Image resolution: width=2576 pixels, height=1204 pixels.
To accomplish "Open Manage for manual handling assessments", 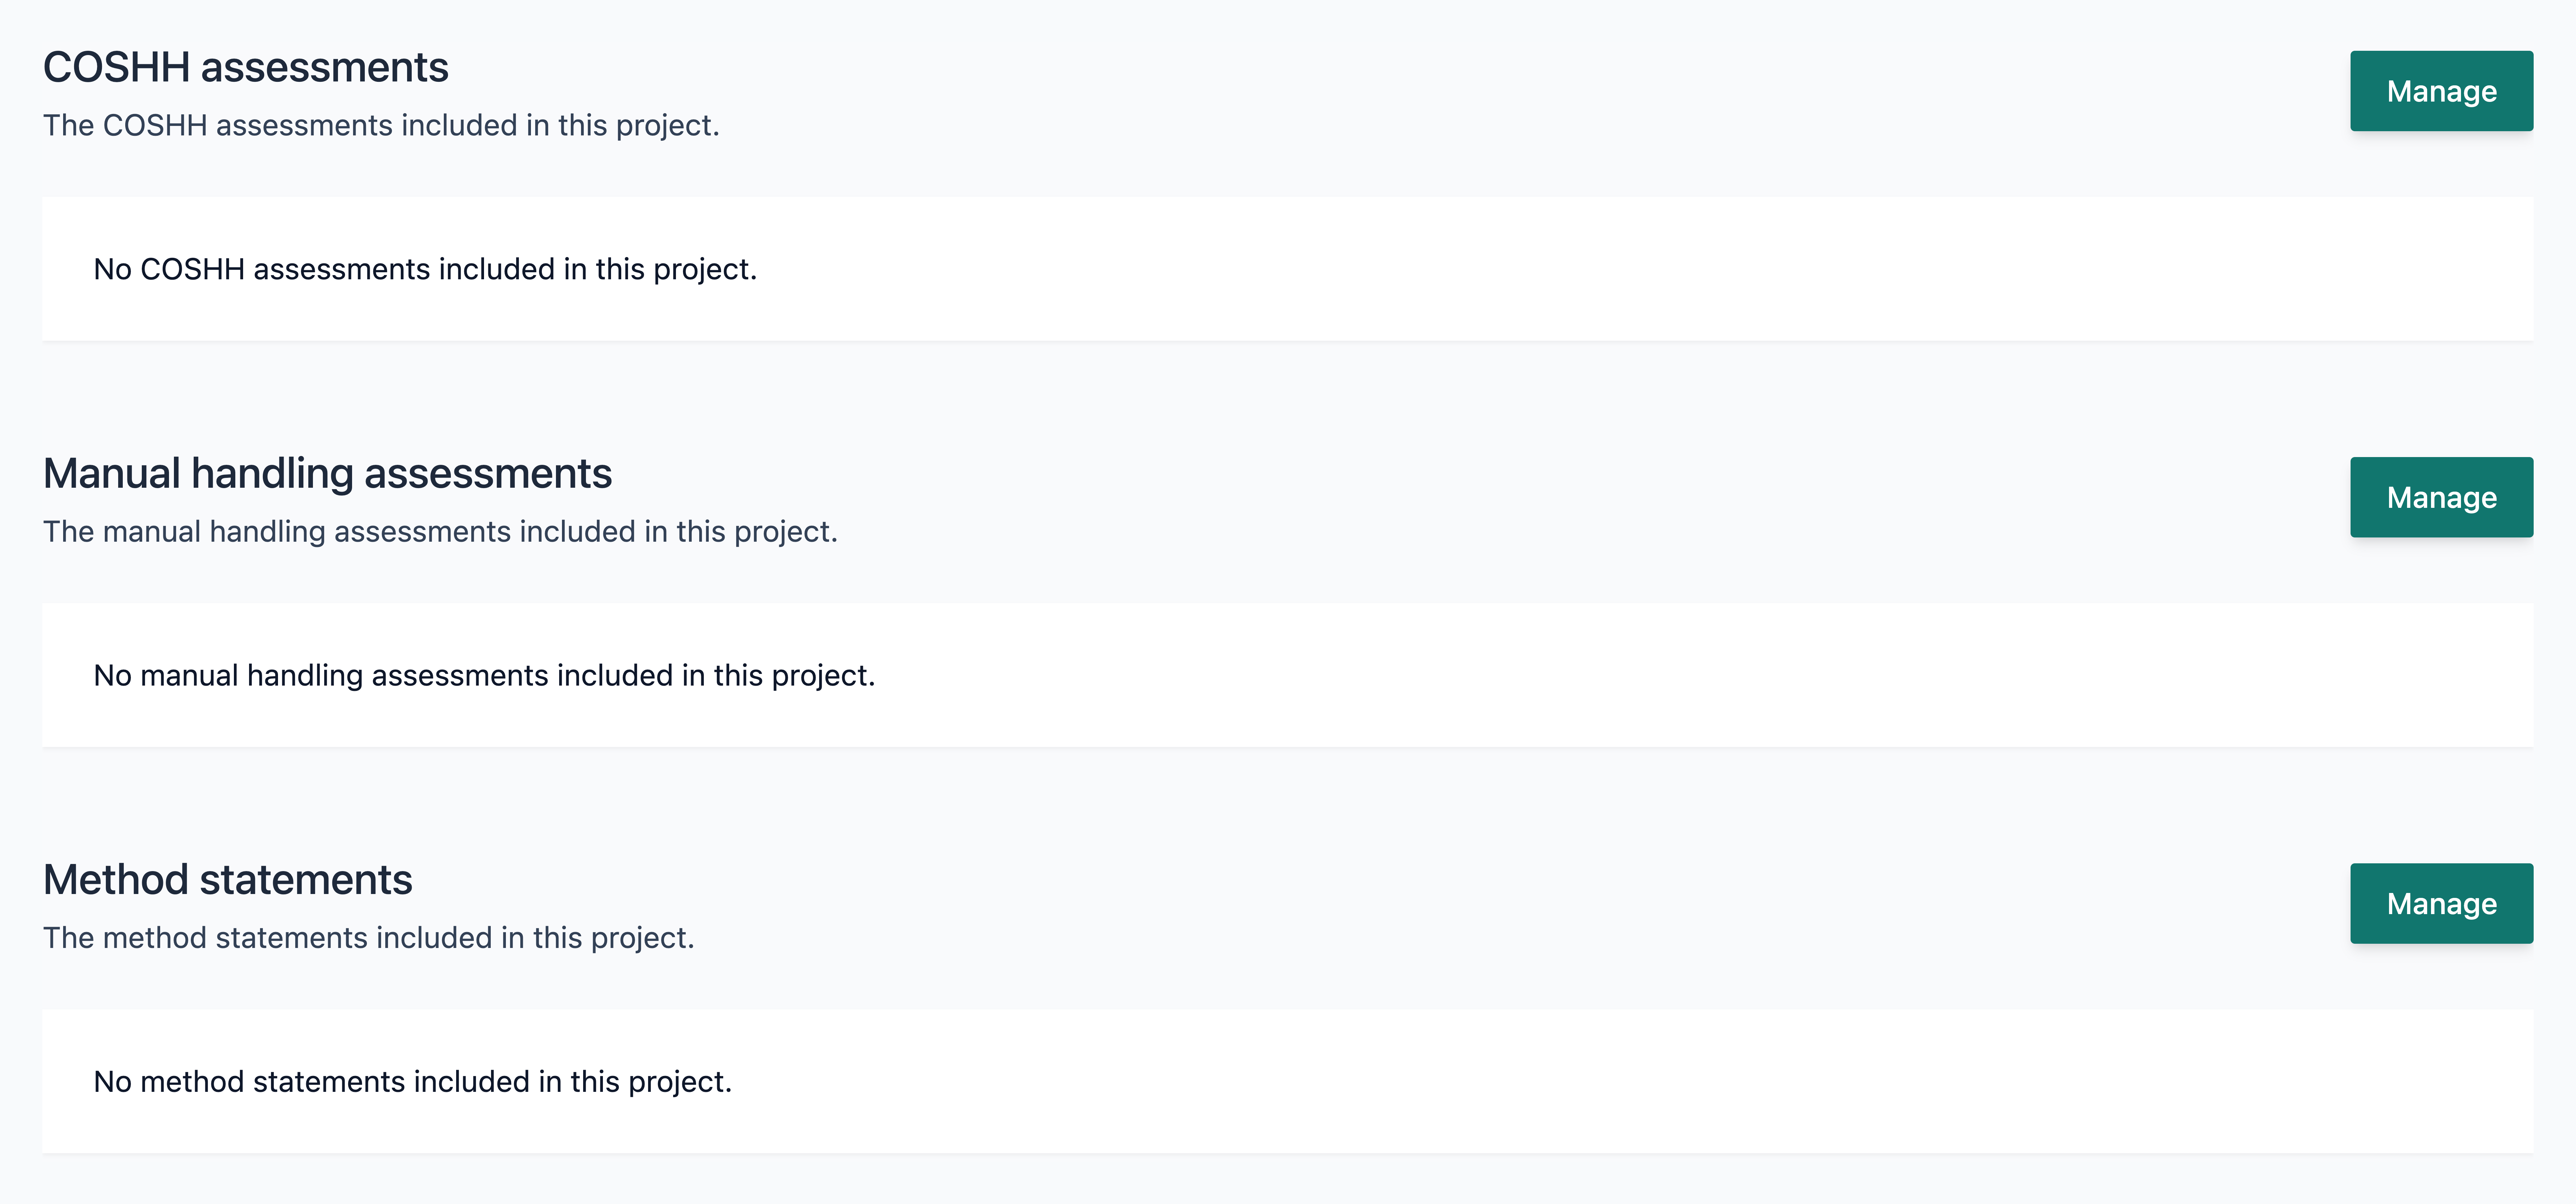I will [2441, 497].
